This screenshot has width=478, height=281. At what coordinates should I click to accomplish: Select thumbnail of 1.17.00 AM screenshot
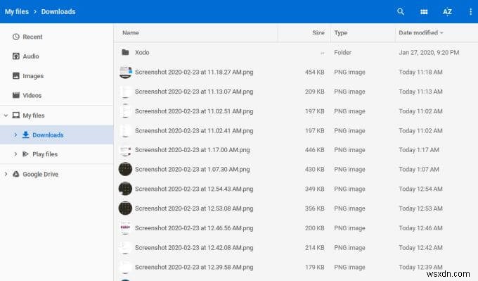[125, 150]
